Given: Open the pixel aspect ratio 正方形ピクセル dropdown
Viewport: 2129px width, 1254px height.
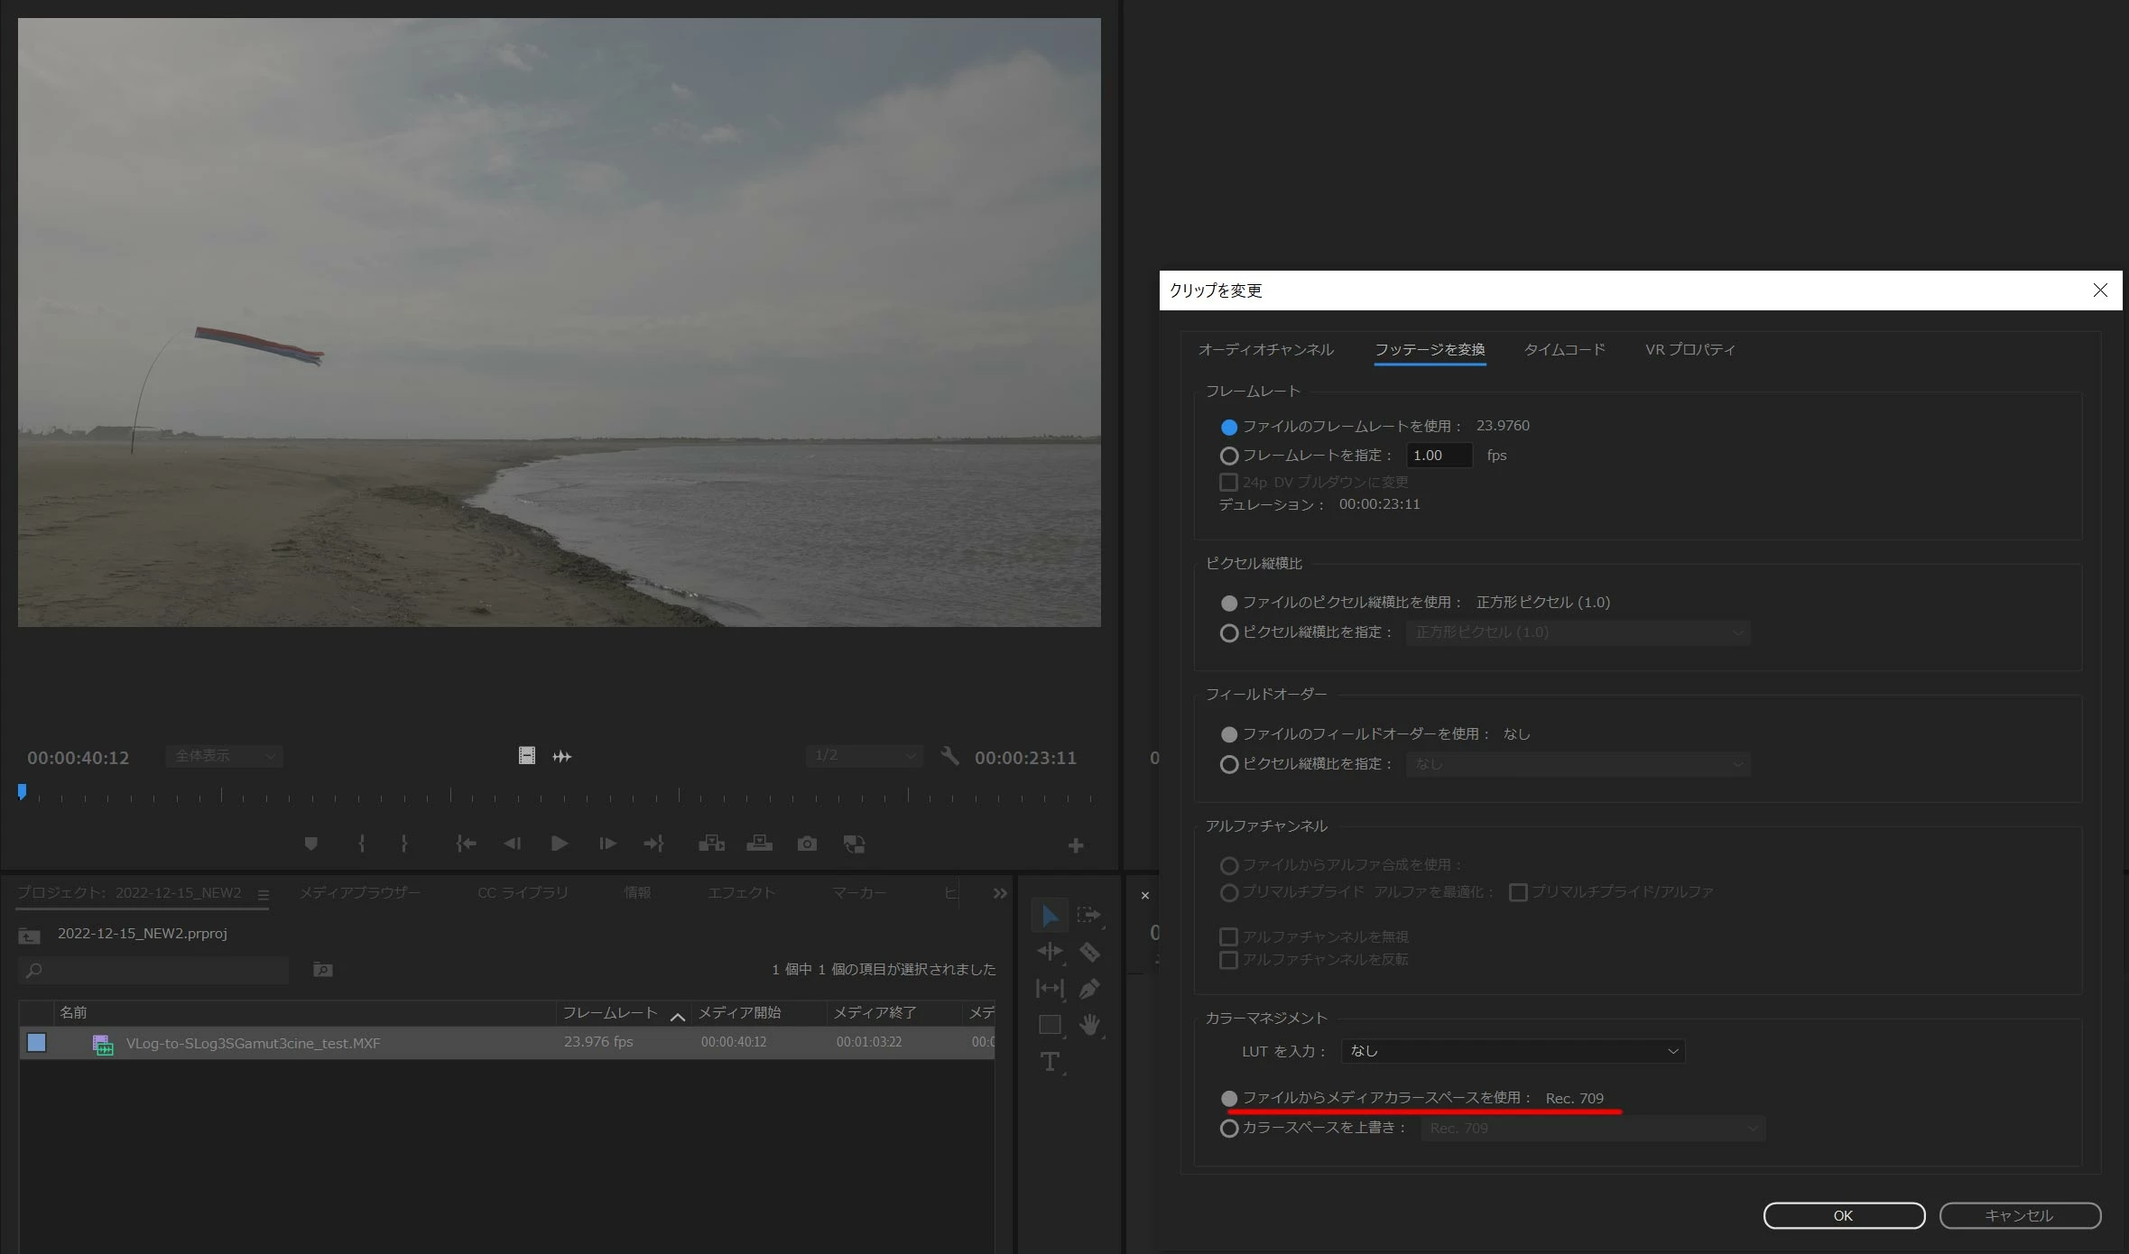Looking at the screenshot, I should pos(1578,632).
